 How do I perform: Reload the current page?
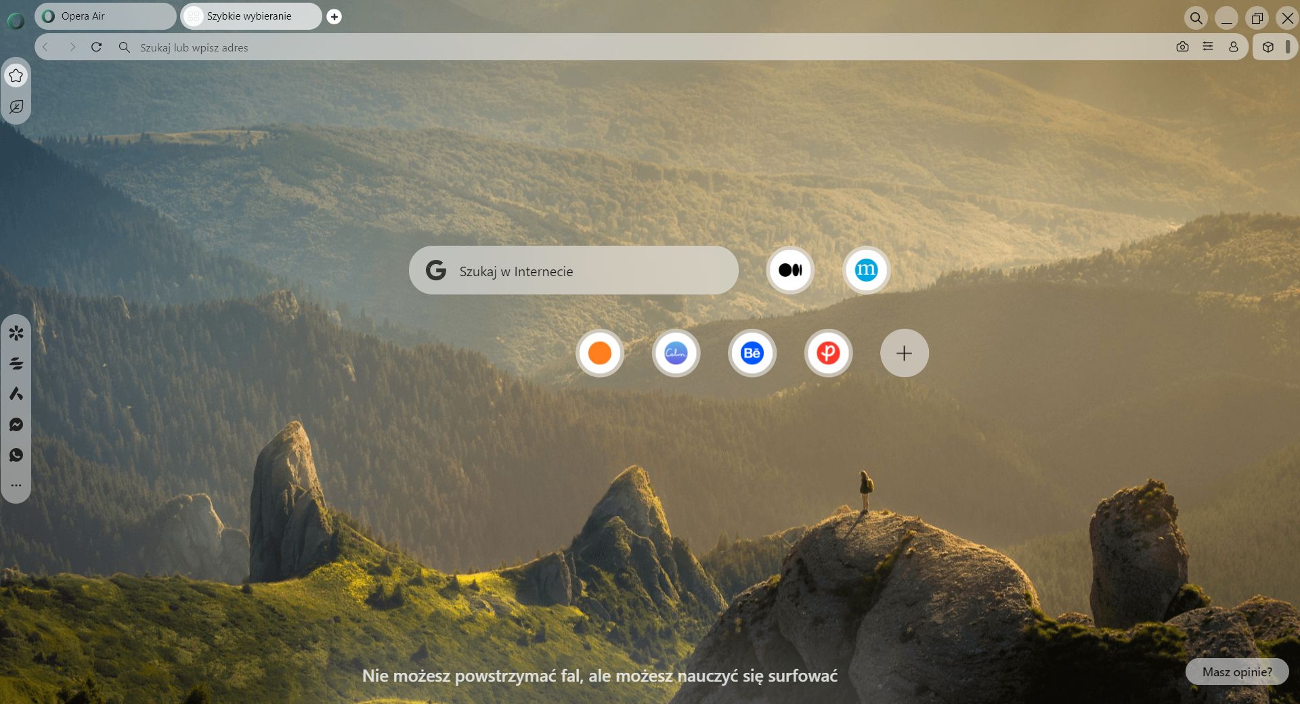coord(97,47)
